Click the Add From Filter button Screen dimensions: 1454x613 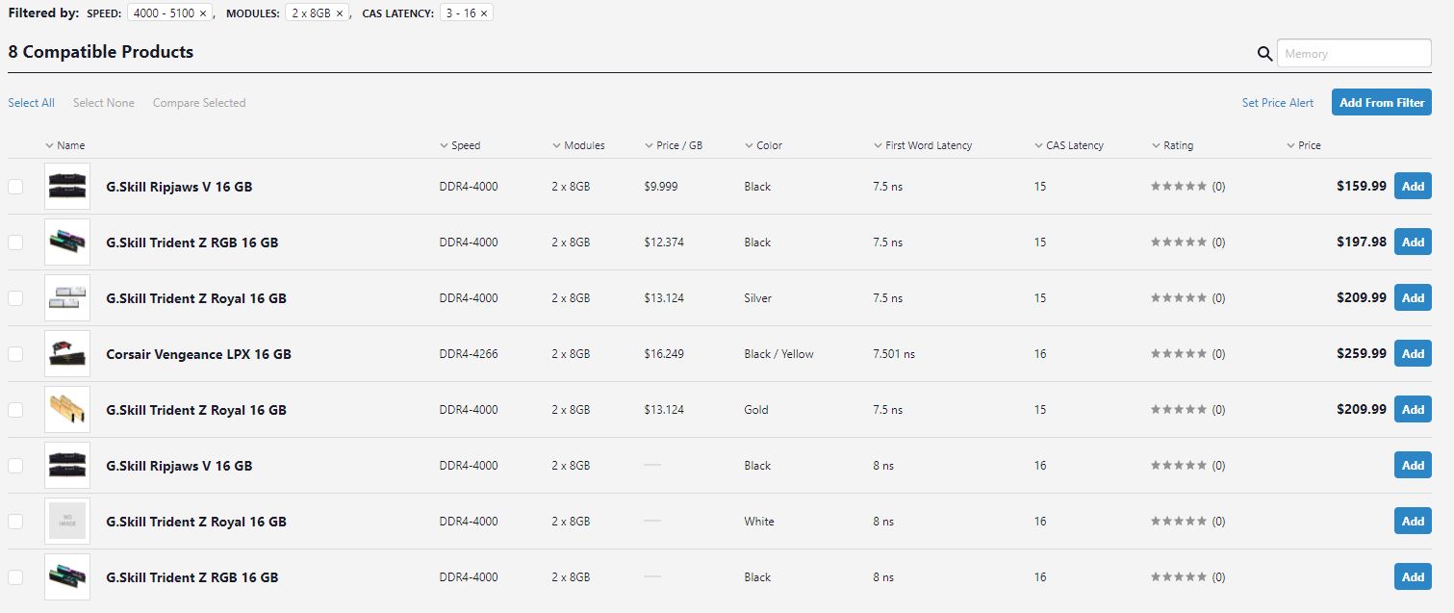pos(1382,102)
